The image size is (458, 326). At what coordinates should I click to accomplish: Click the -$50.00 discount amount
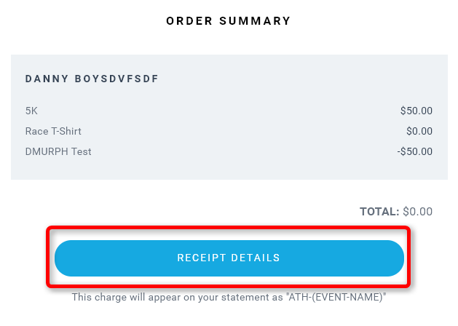click(x=415, y=152)
